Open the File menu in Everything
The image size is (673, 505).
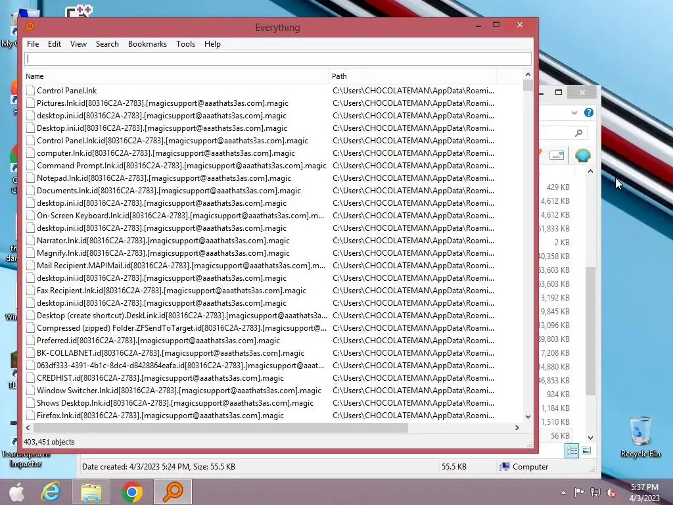(33, 44)
